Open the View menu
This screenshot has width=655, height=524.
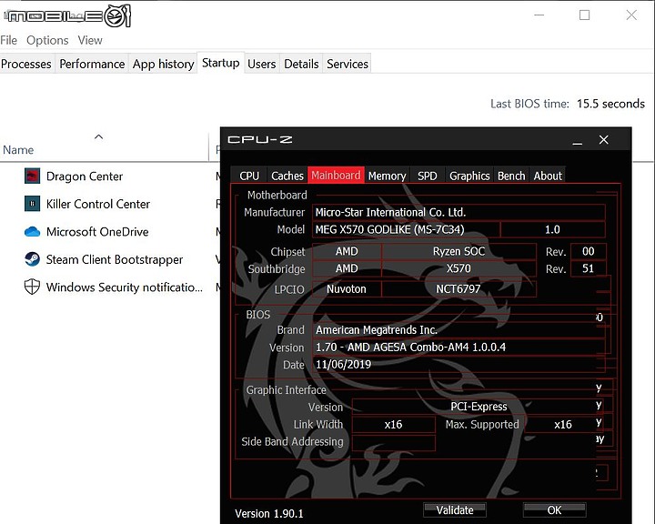tap(90, 40)
